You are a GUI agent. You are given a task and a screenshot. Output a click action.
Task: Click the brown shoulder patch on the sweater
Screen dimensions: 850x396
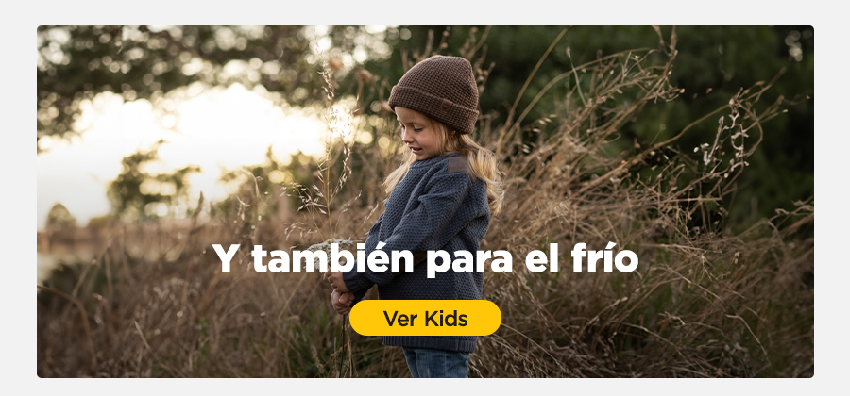click(459, 164)
